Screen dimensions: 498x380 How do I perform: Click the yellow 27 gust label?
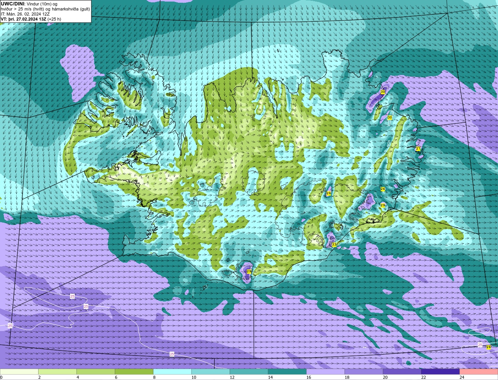point(418,149)
